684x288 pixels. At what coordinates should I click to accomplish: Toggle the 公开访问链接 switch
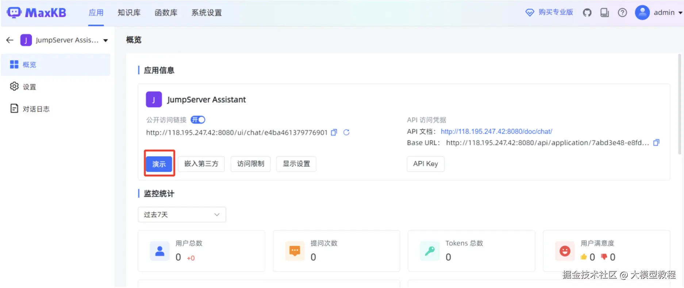[198, 120]
